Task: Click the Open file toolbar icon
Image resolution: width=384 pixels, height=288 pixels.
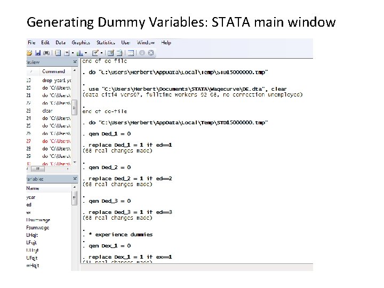Action: click(29, 53)
